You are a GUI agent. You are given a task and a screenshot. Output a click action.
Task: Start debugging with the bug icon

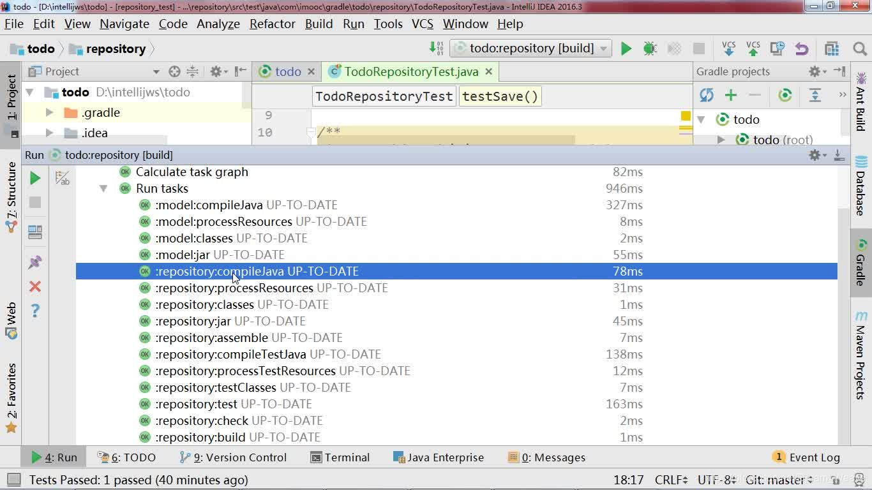pyautogui.click(x=650, y=48)
